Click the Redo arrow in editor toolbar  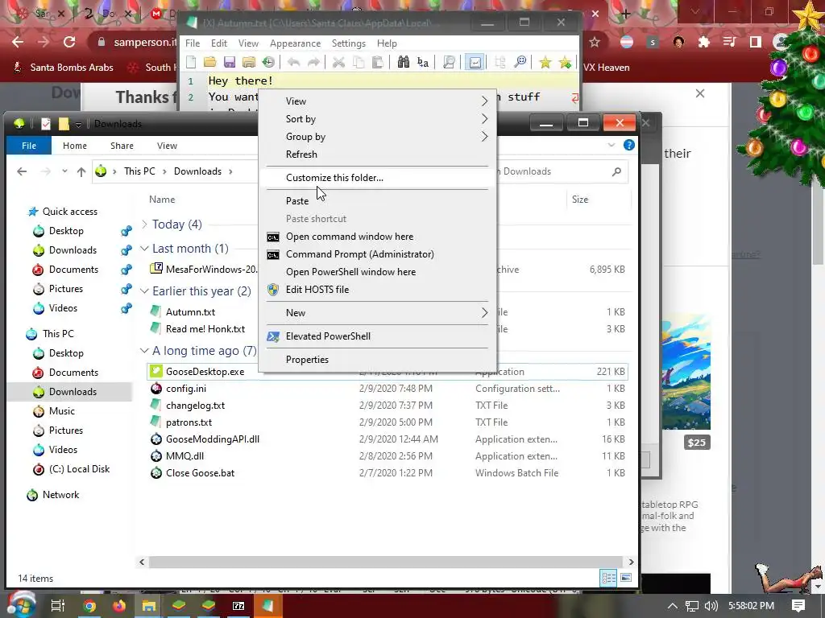(x=313, y=63)
